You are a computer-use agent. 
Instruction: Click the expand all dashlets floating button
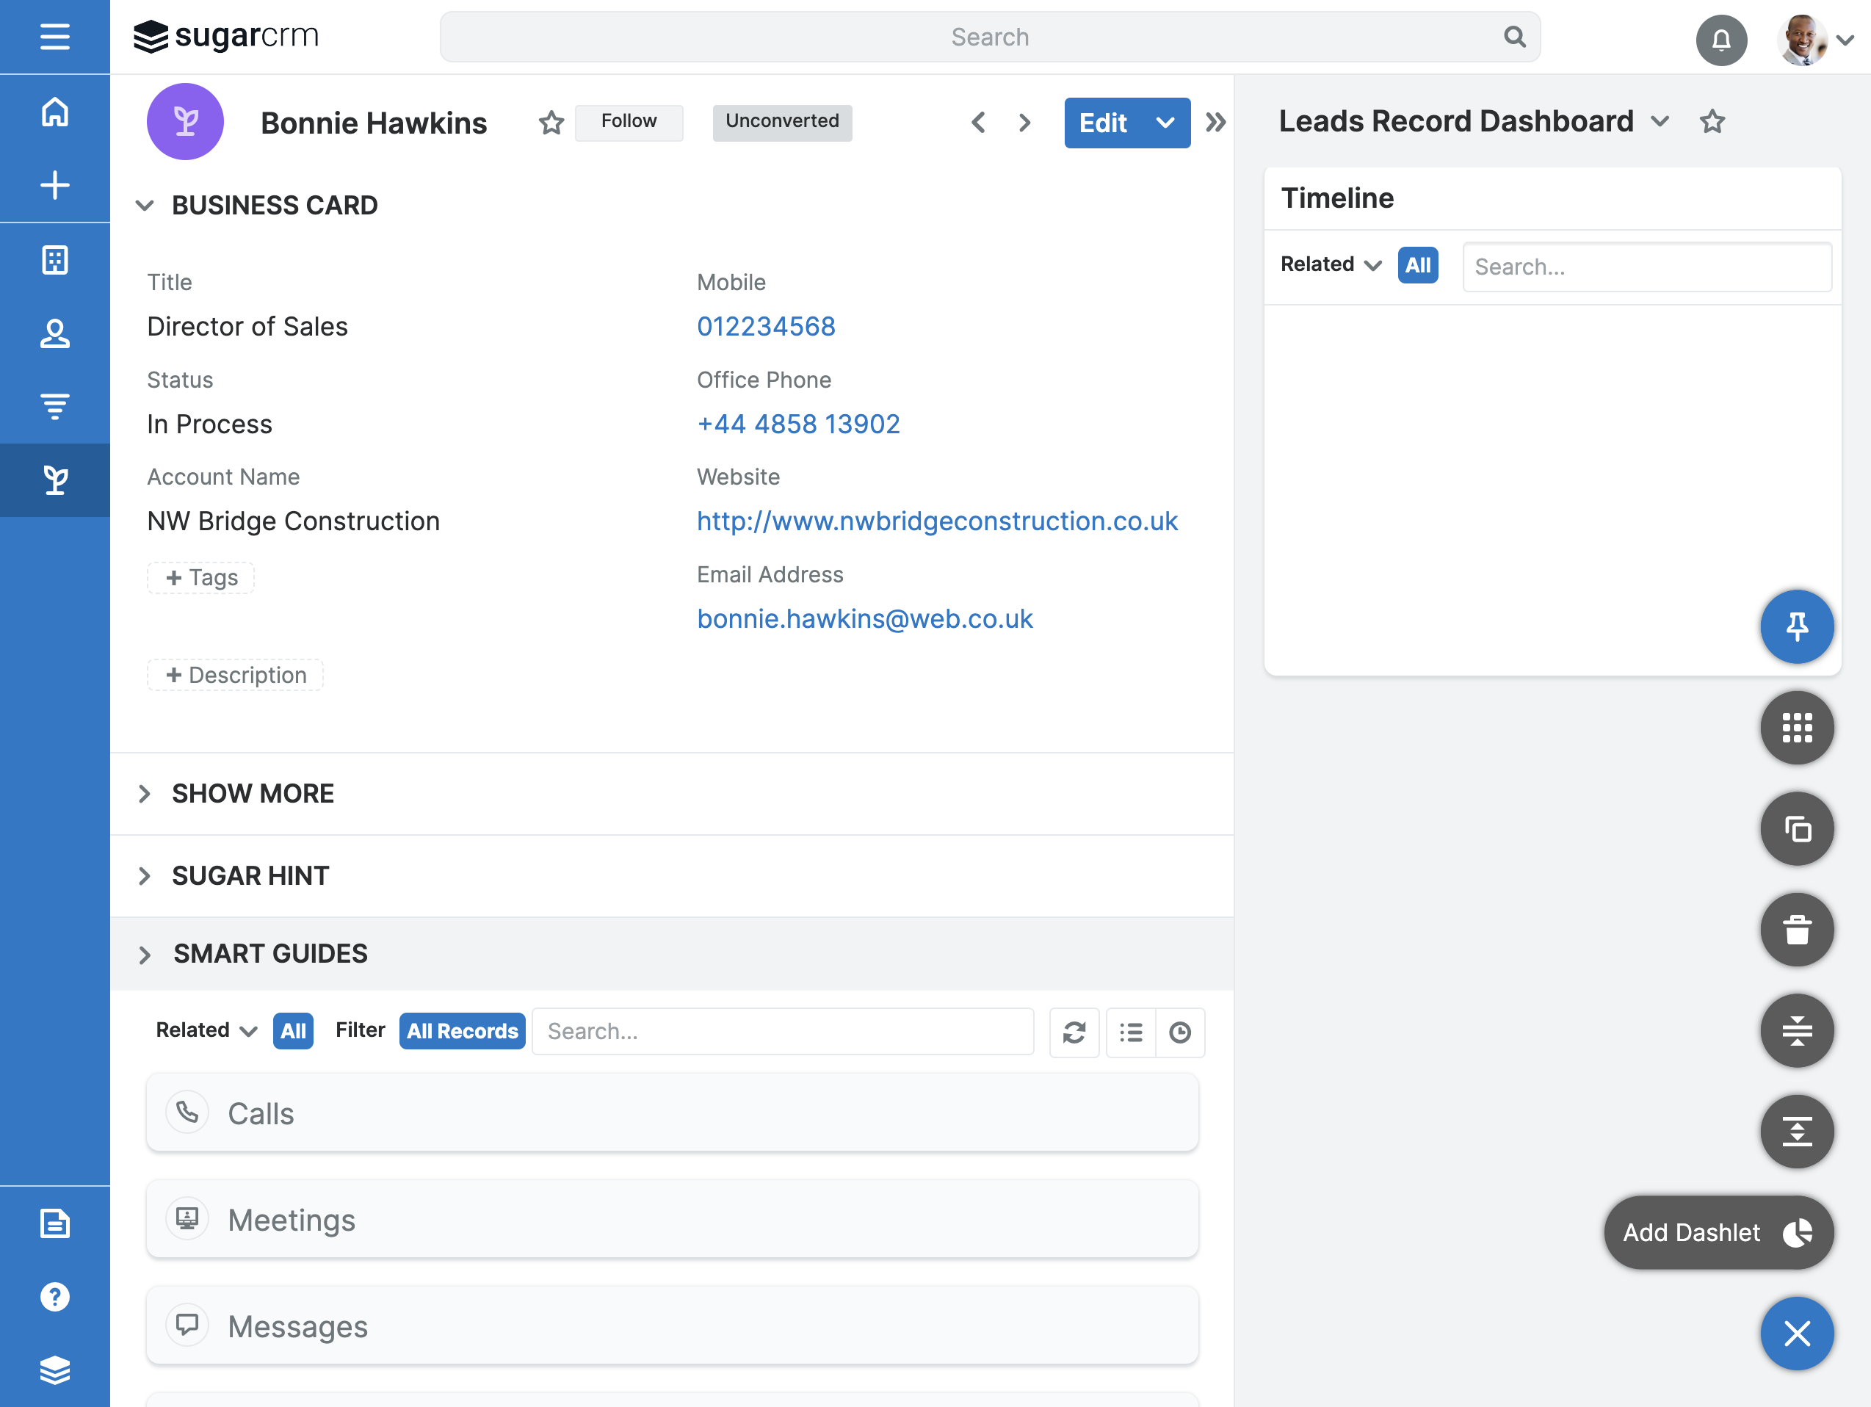click(x=1797, y=1131)
